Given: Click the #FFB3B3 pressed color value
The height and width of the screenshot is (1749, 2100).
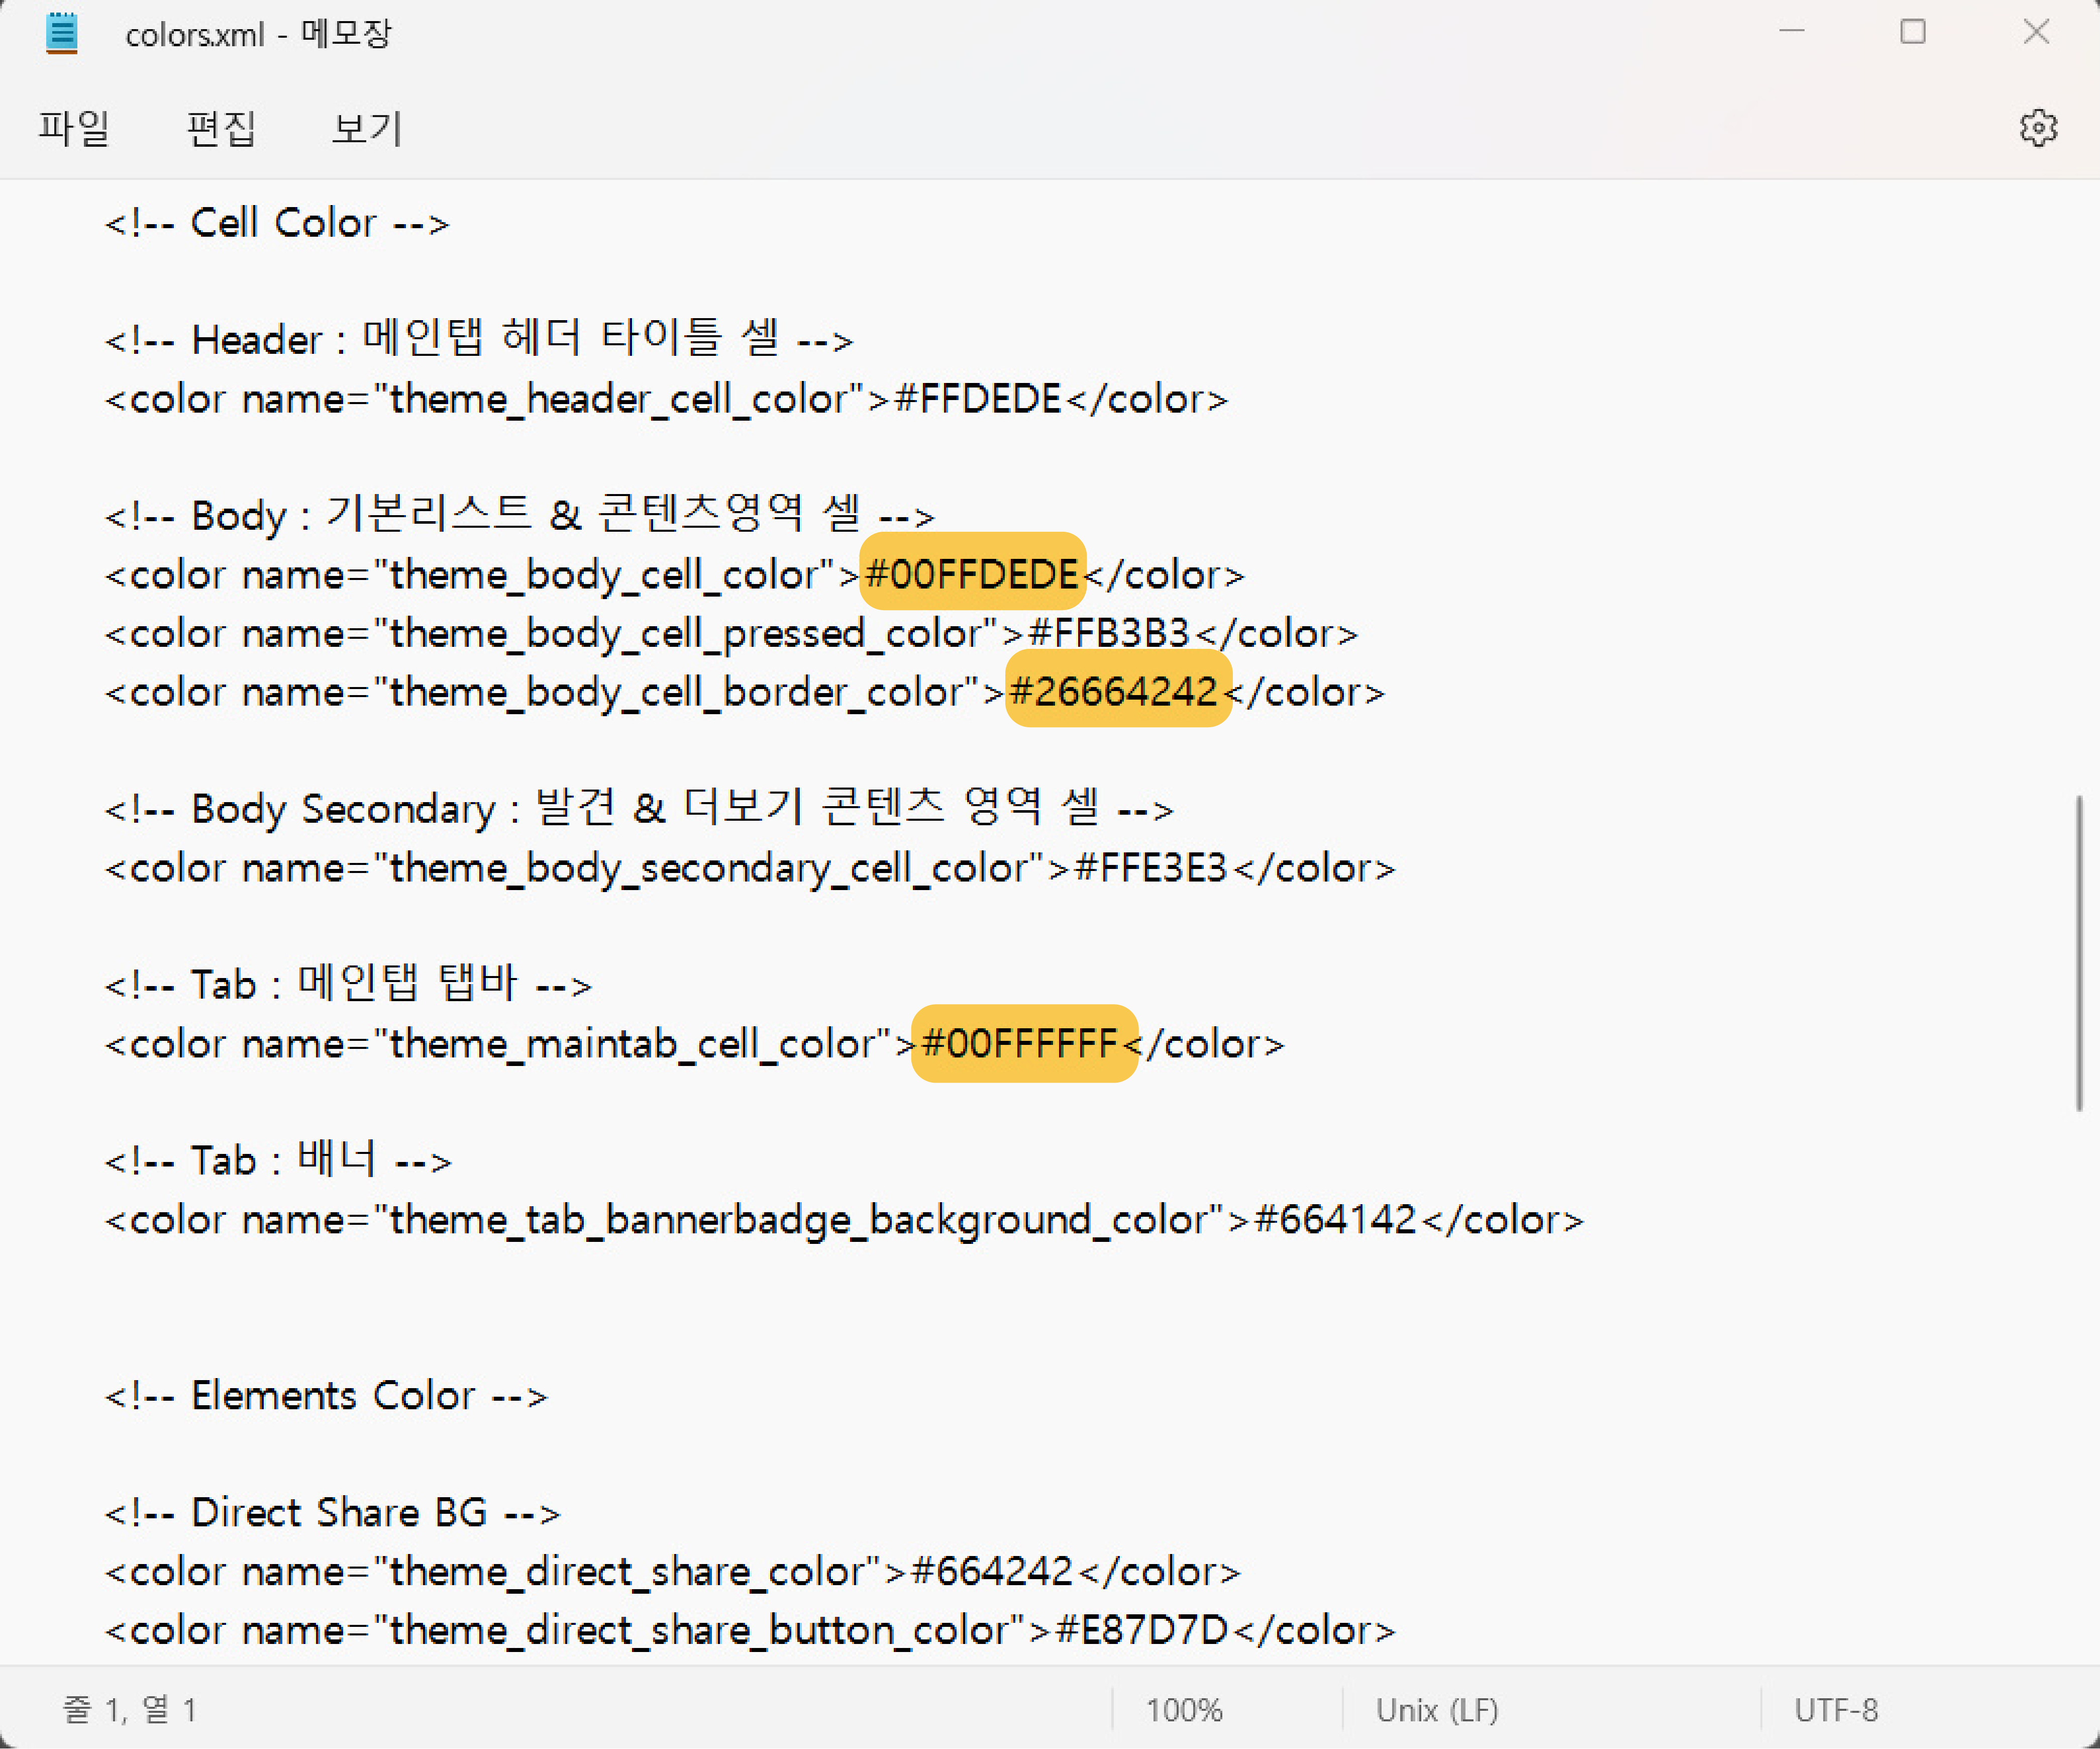Looking at the screenshot, I should coord(1108,633).
